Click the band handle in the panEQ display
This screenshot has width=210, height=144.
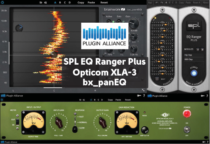[54, 54]
